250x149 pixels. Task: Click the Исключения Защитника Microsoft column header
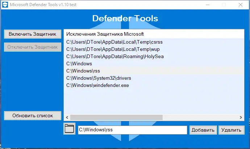point(154,34)
